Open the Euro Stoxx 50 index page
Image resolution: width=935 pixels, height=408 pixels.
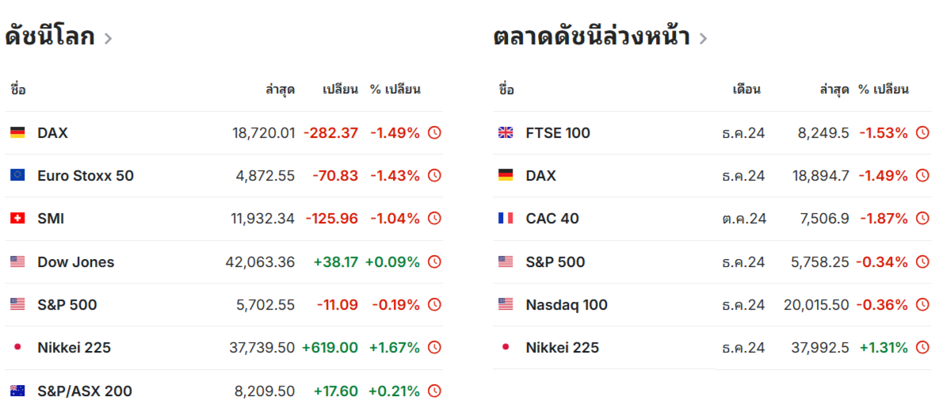click(x=86, y=176)
